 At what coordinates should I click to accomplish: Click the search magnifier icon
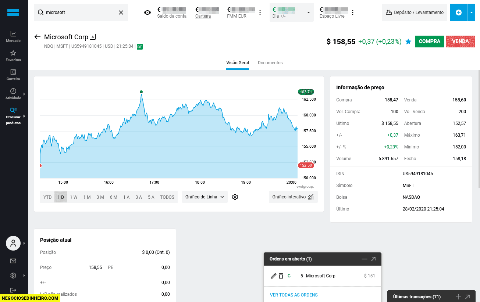[41, 12]
